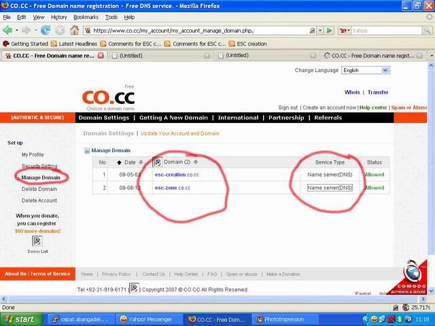Click Security Setting in the sidebar
435x326 pixels.
coord(39,166)
